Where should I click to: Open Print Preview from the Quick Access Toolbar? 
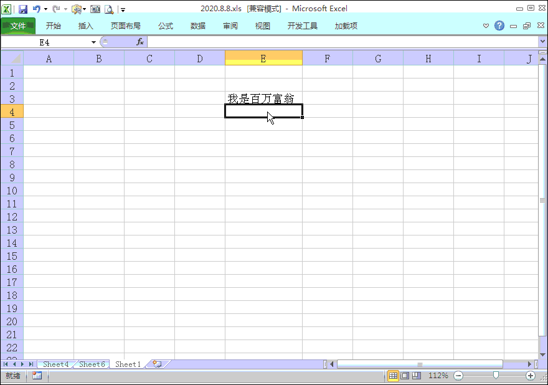110,9
